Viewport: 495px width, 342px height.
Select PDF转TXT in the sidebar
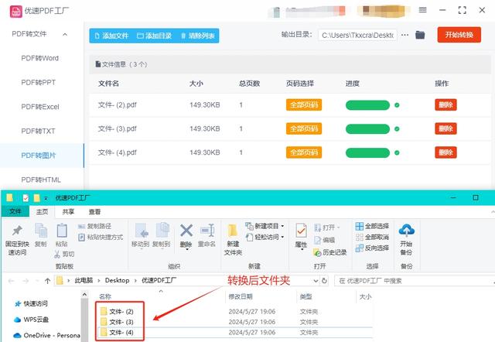[x=38, y=131]
